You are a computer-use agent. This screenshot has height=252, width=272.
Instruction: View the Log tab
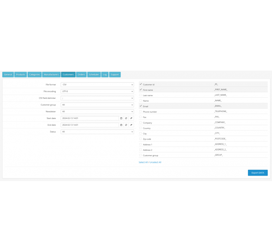point(105,74)
